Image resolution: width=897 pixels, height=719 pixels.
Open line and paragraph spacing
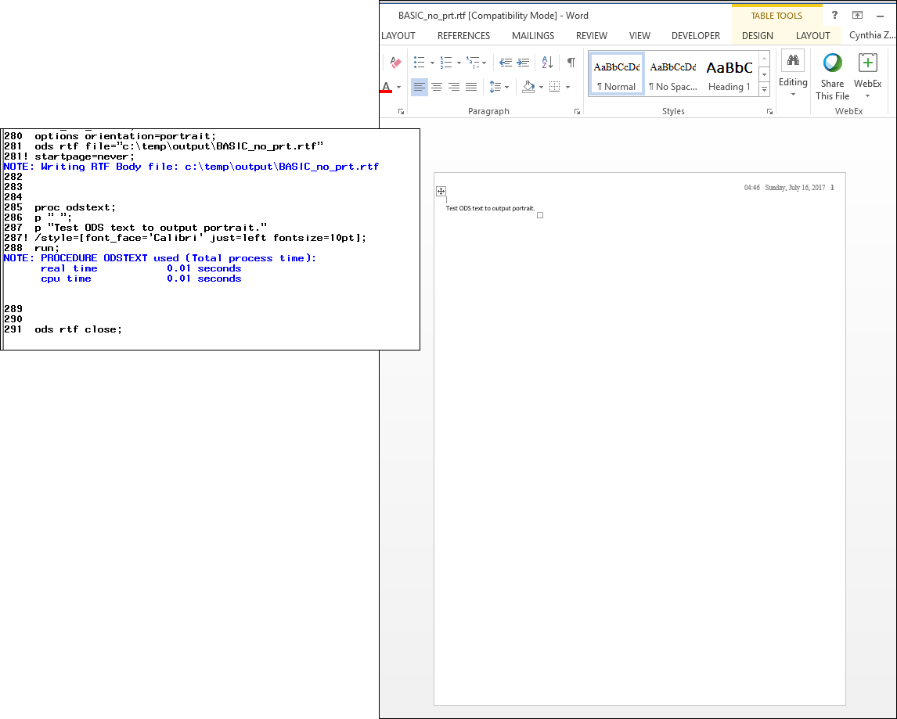[x=495, y=87]
